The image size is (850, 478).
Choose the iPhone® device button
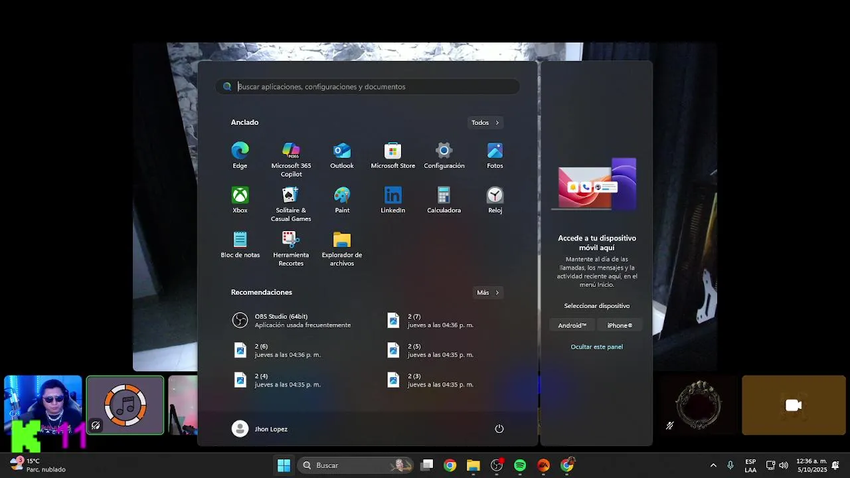(x=620, y=325)
